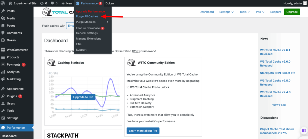Click the Products box icon in sidebar

pos(3,57)
